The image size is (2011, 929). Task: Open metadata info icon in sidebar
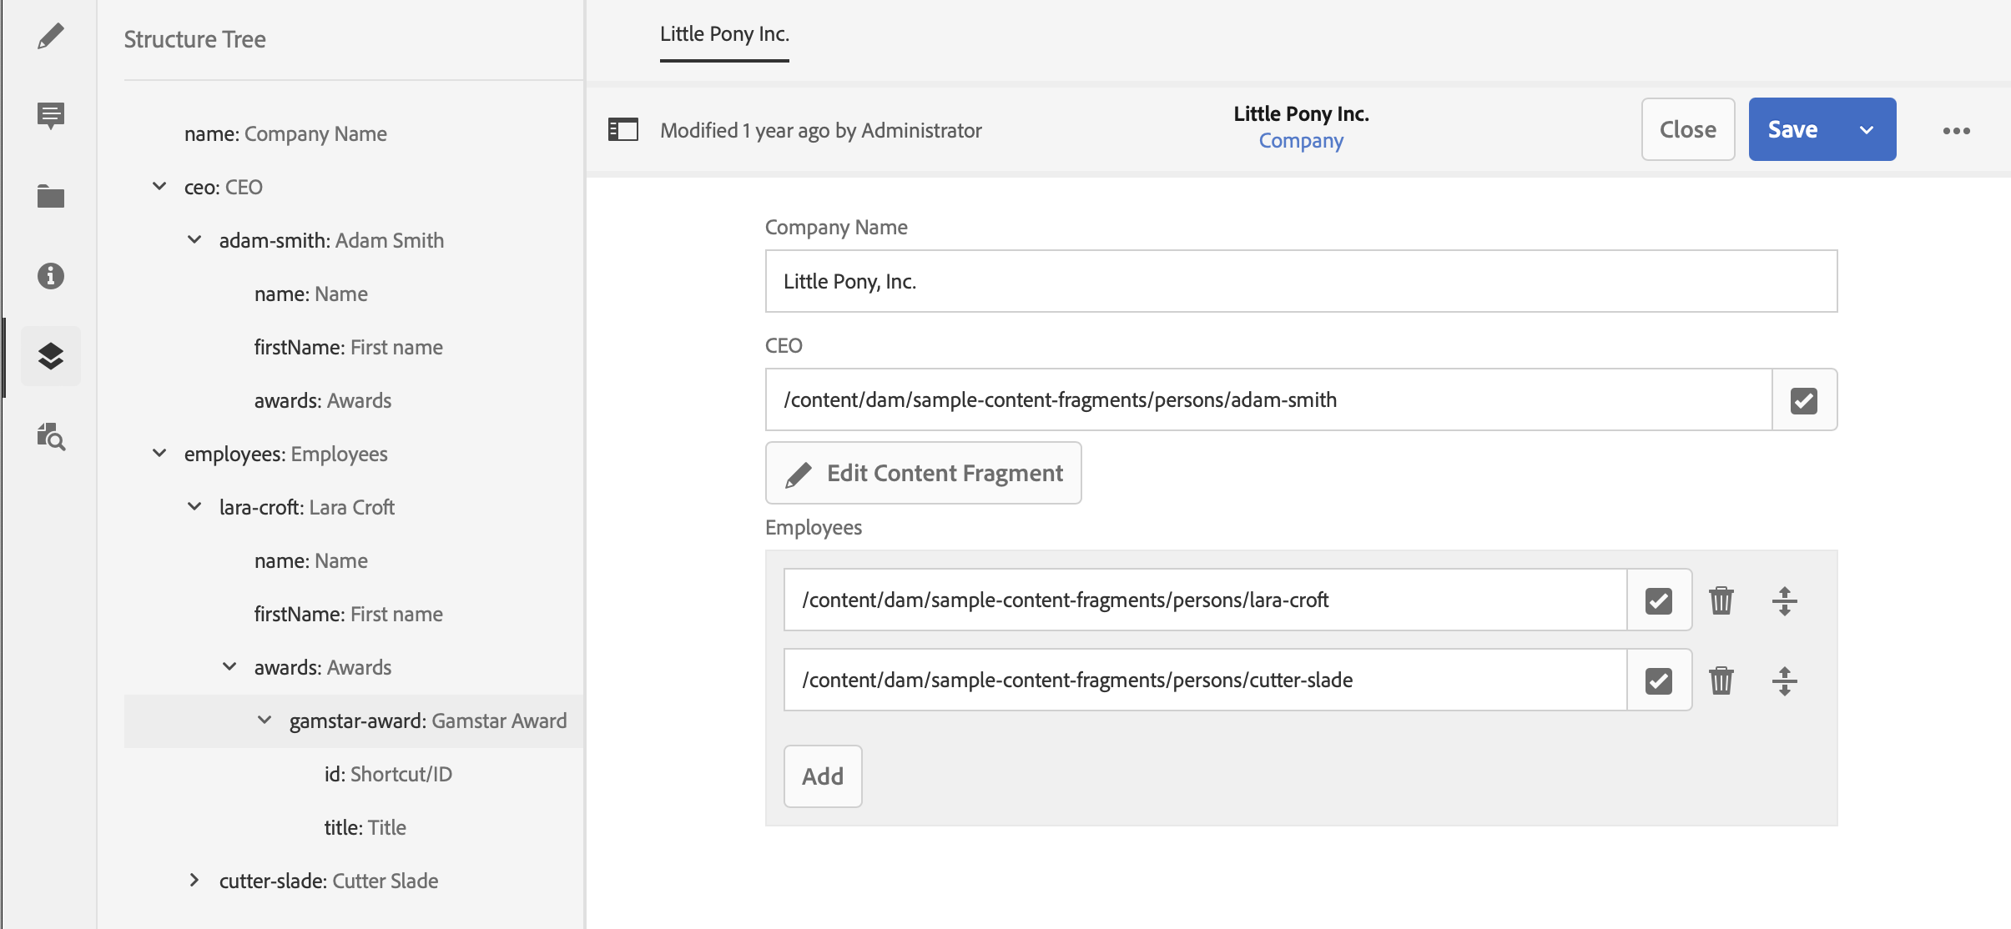51,276
